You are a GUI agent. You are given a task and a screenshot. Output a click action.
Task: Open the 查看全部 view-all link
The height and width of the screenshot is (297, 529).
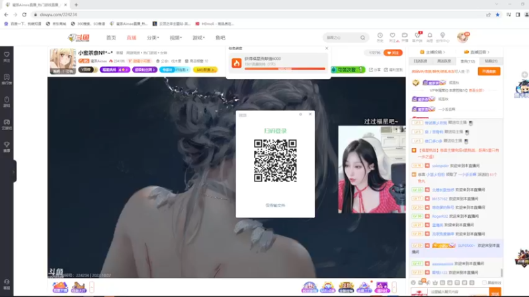point(476,90)
